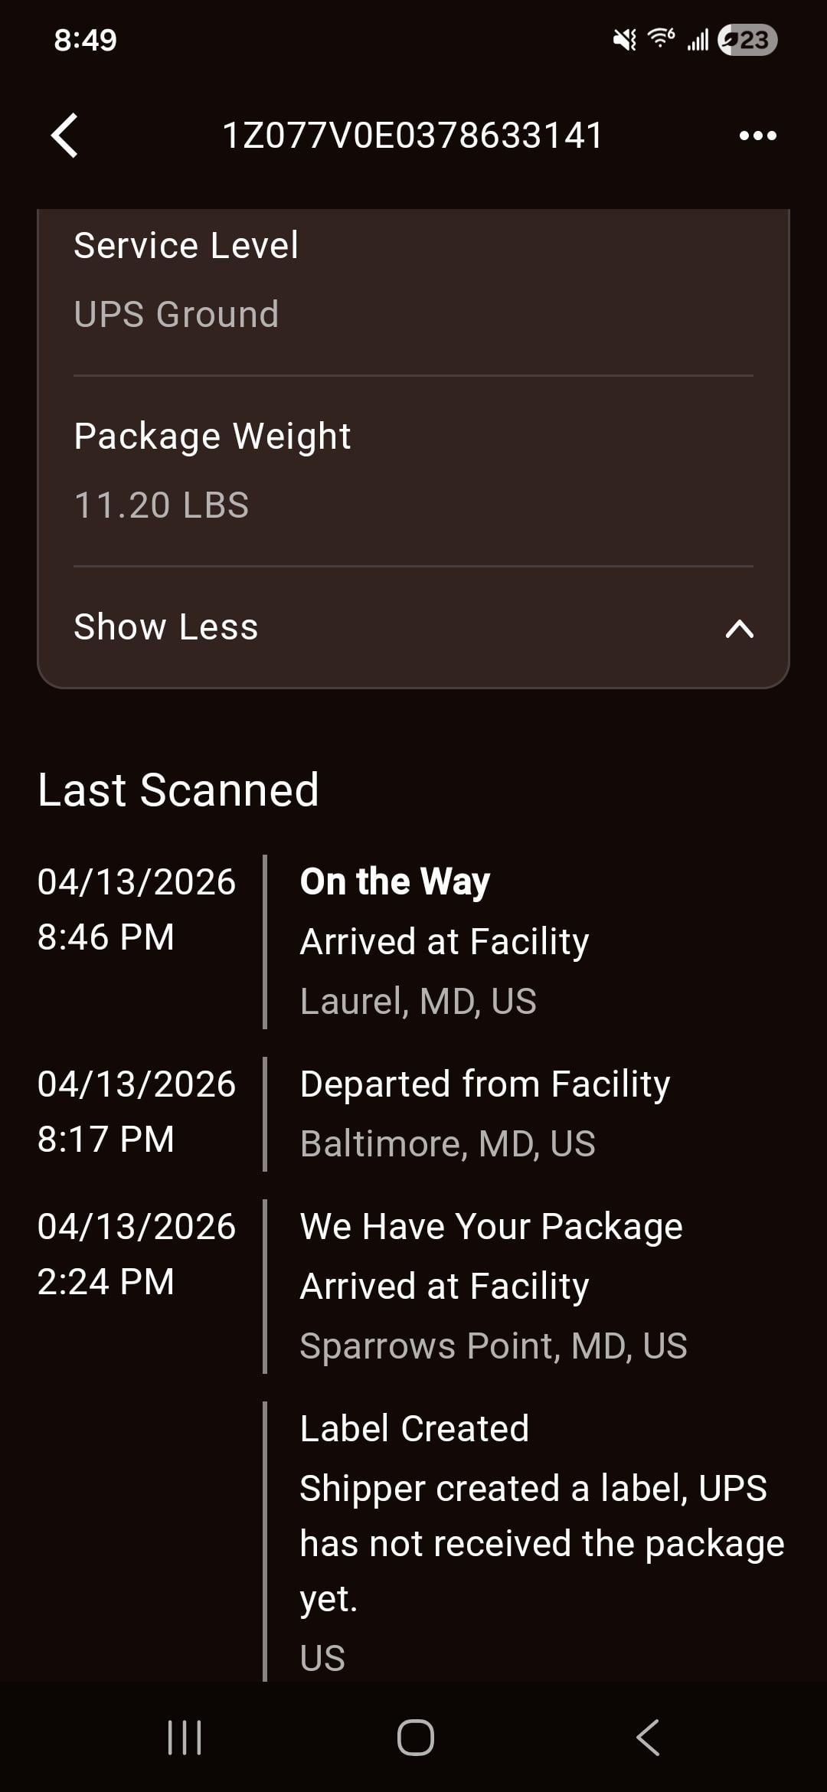Tap the back arrow in header
Screen dimensions: 827x1792
pos(65,136)
